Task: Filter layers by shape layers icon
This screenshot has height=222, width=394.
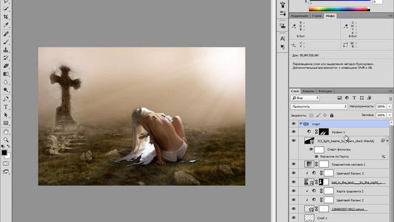Action: click(361, 98)
